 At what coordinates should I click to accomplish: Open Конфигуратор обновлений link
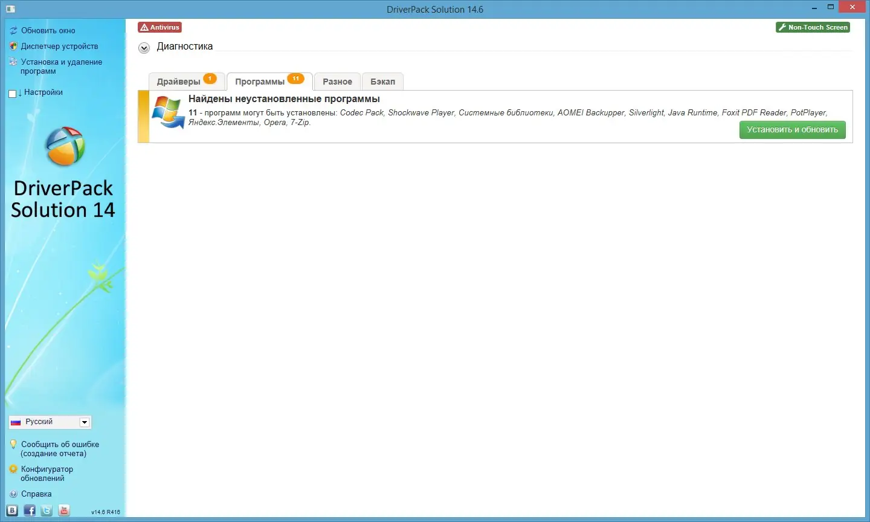click(47, 474)
